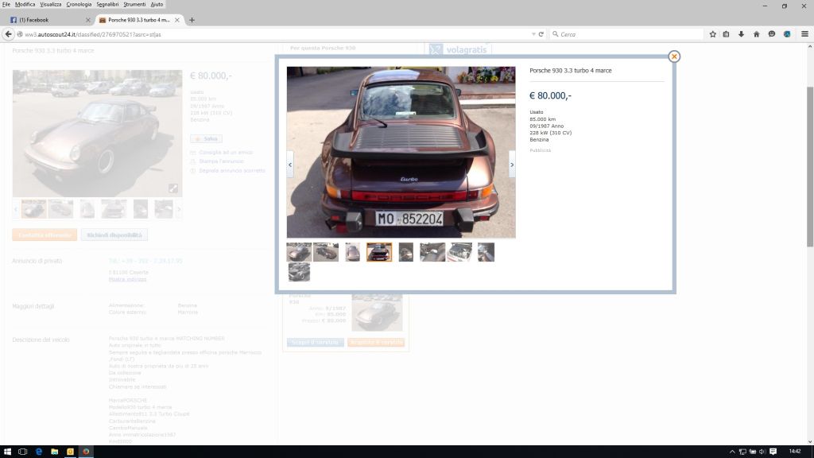This screenshot has width=814, height=458.
Task: Close the photo gallery popup
Action: [x=674, y=56]
